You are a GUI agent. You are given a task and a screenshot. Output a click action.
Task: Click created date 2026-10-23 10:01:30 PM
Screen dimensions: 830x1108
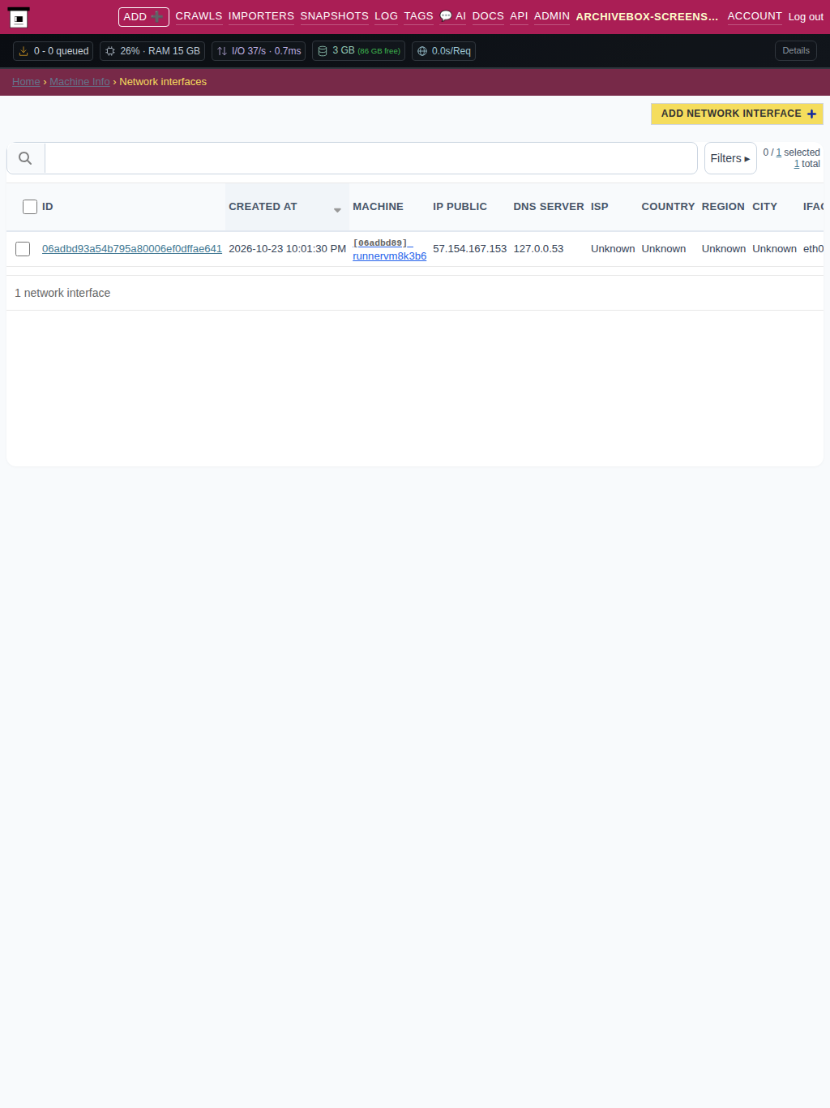(x=287, y=249)
